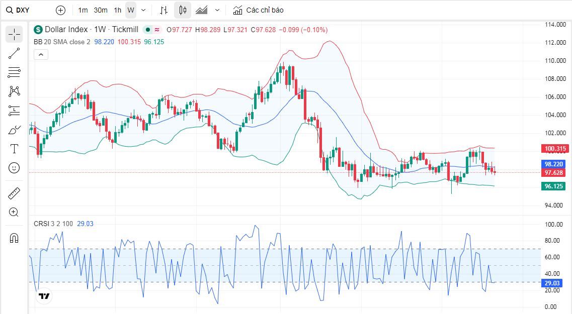This screenshot has height=314, width=572.
Task: Toggle magnet mode for drawings
Action: (14, 238)
